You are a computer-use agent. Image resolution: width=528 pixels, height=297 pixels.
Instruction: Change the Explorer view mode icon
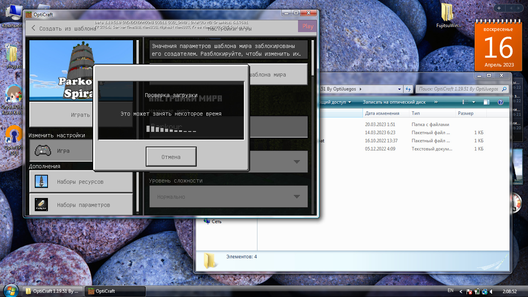[465, 102]
